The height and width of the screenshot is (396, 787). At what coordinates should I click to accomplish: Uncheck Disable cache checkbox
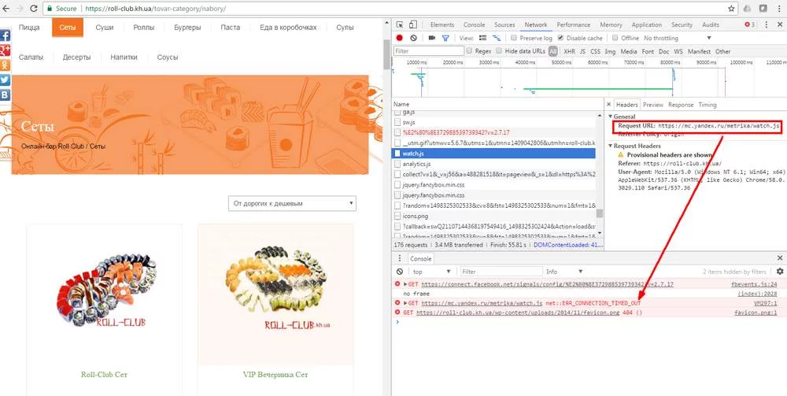coord(560,38)
